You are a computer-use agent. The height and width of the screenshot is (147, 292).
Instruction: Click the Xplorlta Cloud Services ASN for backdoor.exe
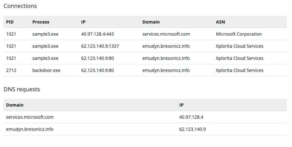[x=240, y=70]
